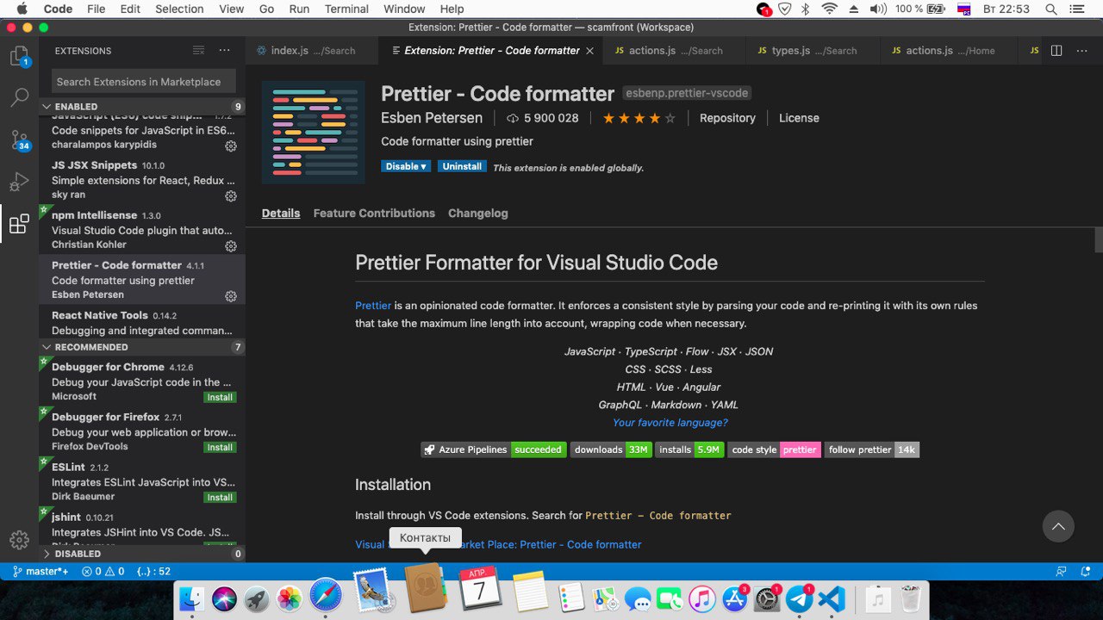Click the split editor right icon
This screenshot has width=1103, height=620.
[1056, 51]
